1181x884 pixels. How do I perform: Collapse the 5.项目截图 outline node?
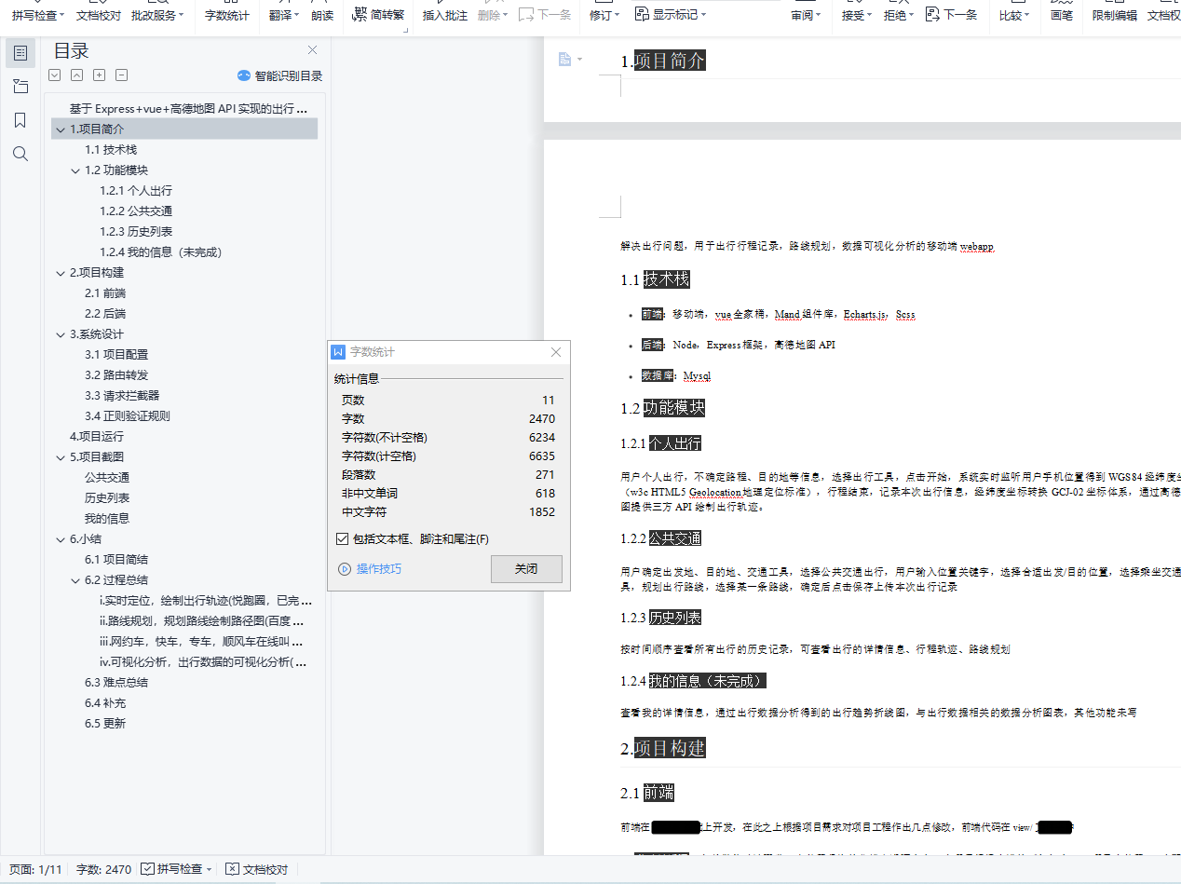click(x=61, y=457)
